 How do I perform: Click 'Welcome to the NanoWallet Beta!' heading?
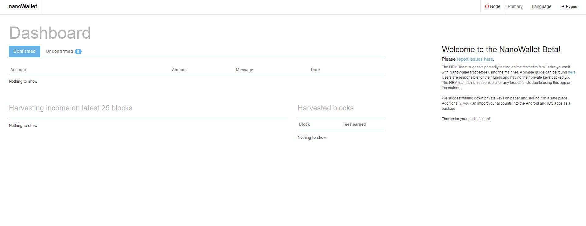coord(501,49)
